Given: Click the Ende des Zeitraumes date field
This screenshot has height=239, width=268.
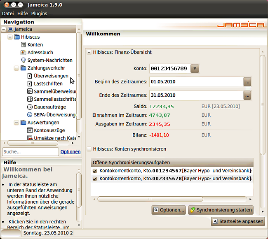Looking at the screenshot, I should pyautogui.click(x=196, y=95).
